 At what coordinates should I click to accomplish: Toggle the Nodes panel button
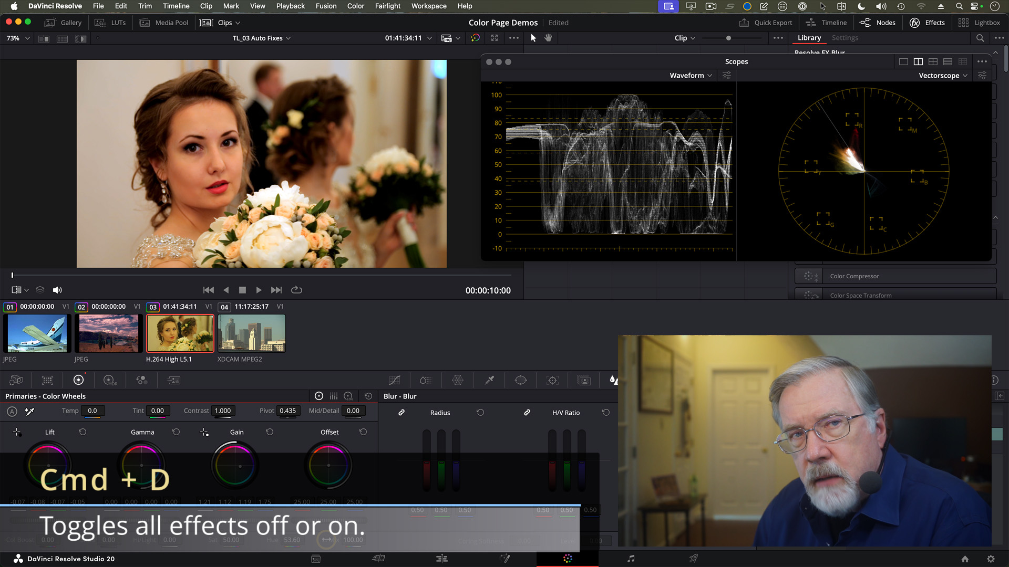coord(878,23)
